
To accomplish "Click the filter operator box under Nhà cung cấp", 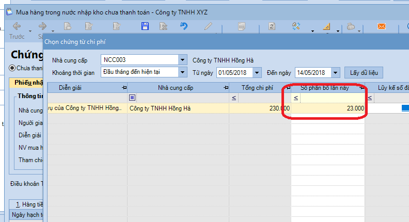I will click(133, 98).
